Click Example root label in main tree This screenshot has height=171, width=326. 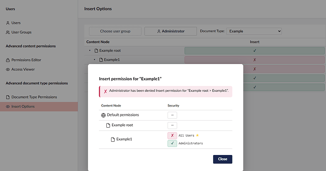110,50
